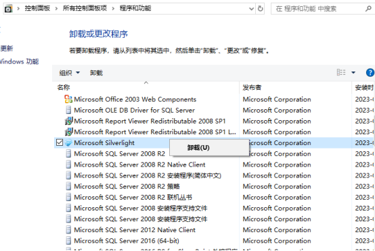Click the Microsoft Silverlight gem icon
Viewport: 375px width, 251px height.
coord(68,143)
